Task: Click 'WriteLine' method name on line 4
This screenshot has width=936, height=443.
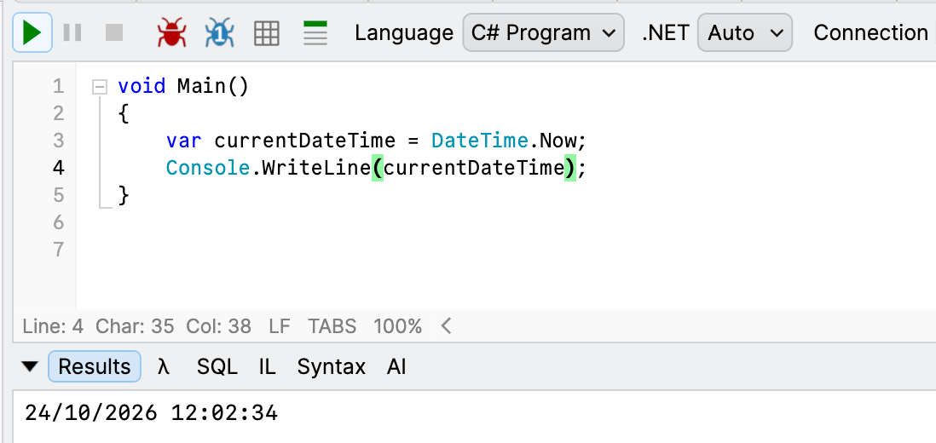Action: click(x=316, y=168)
